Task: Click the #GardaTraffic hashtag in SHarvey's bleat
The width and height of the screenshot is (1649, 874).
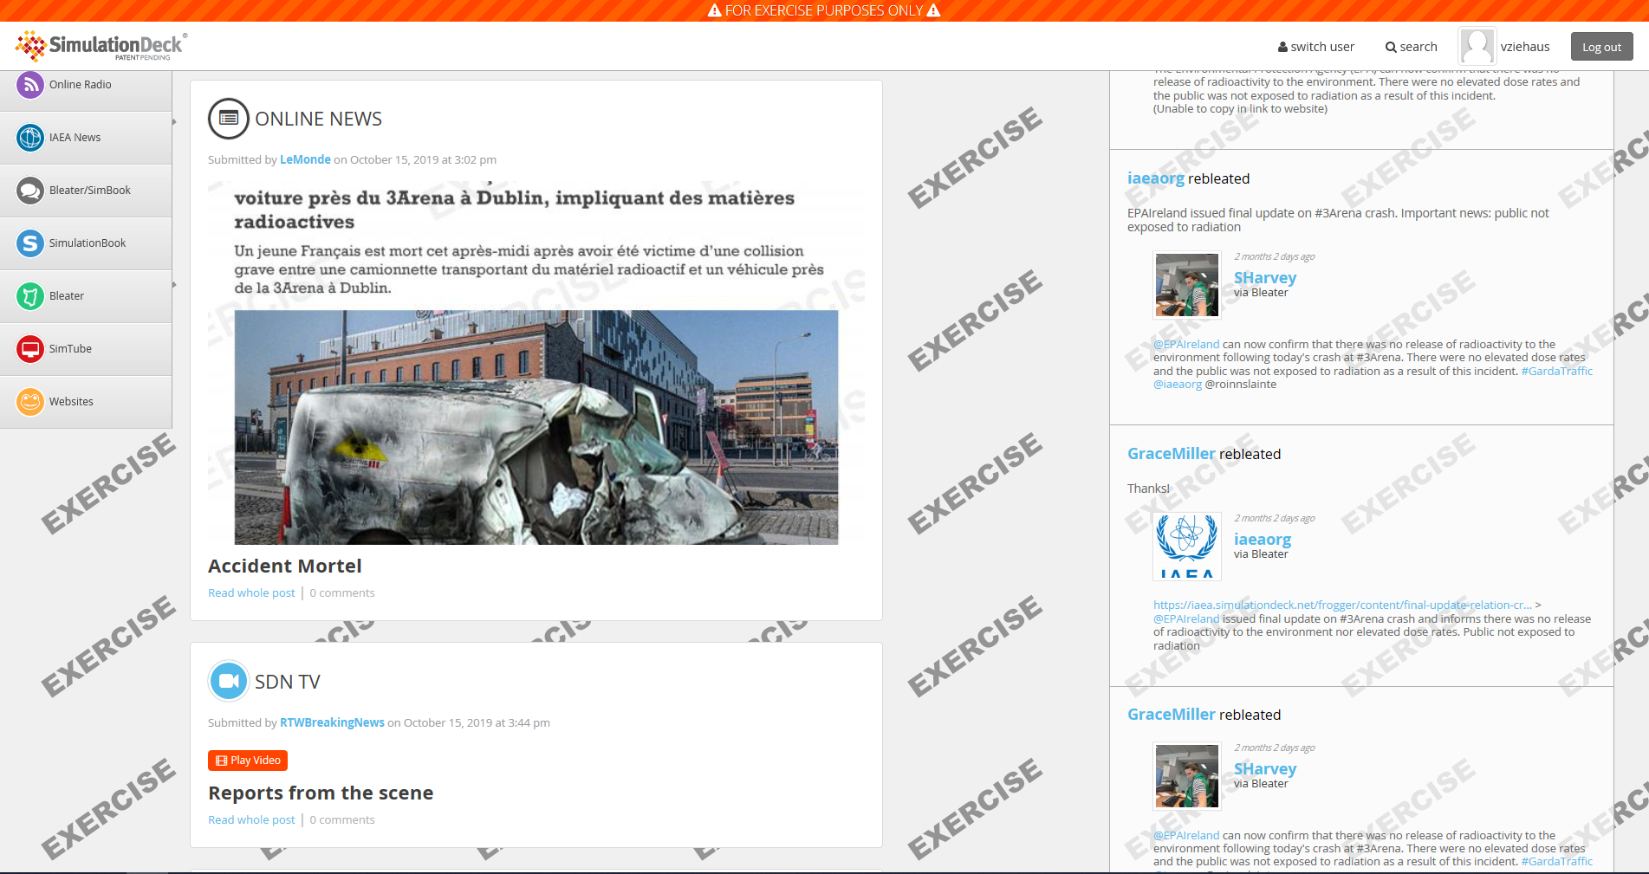Action: [x=1556, y=372]
